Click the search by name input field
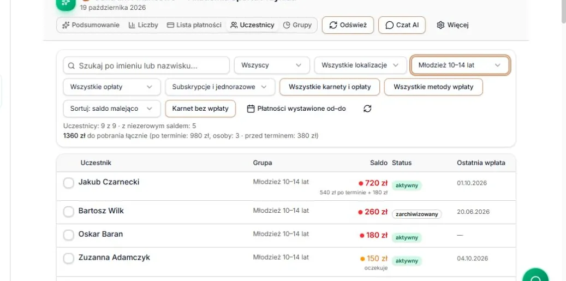Screen dimensions: 566x281 click(147, 65)
